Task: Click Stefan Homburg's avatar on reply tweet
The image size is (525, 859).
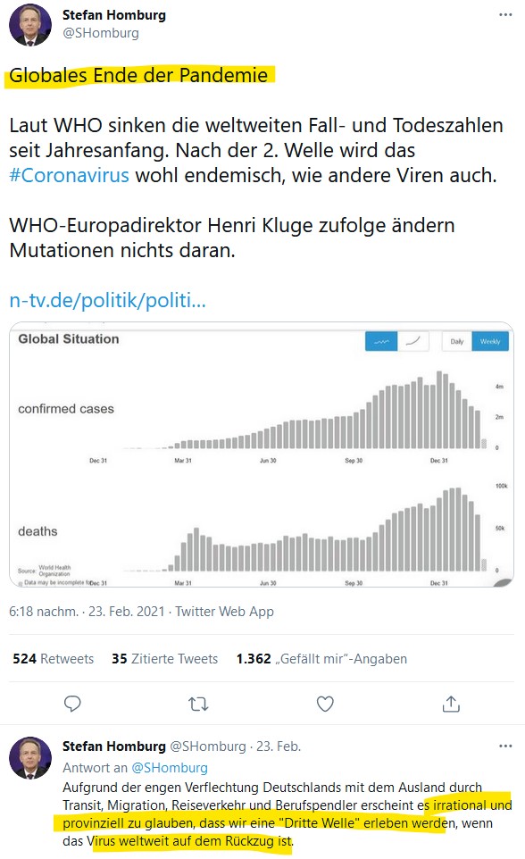Action: coord(30,757)
